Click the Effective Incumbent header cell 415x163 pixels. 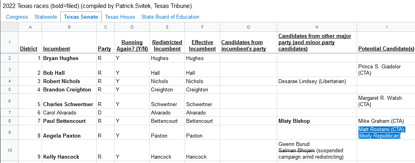tap(202, 43)
